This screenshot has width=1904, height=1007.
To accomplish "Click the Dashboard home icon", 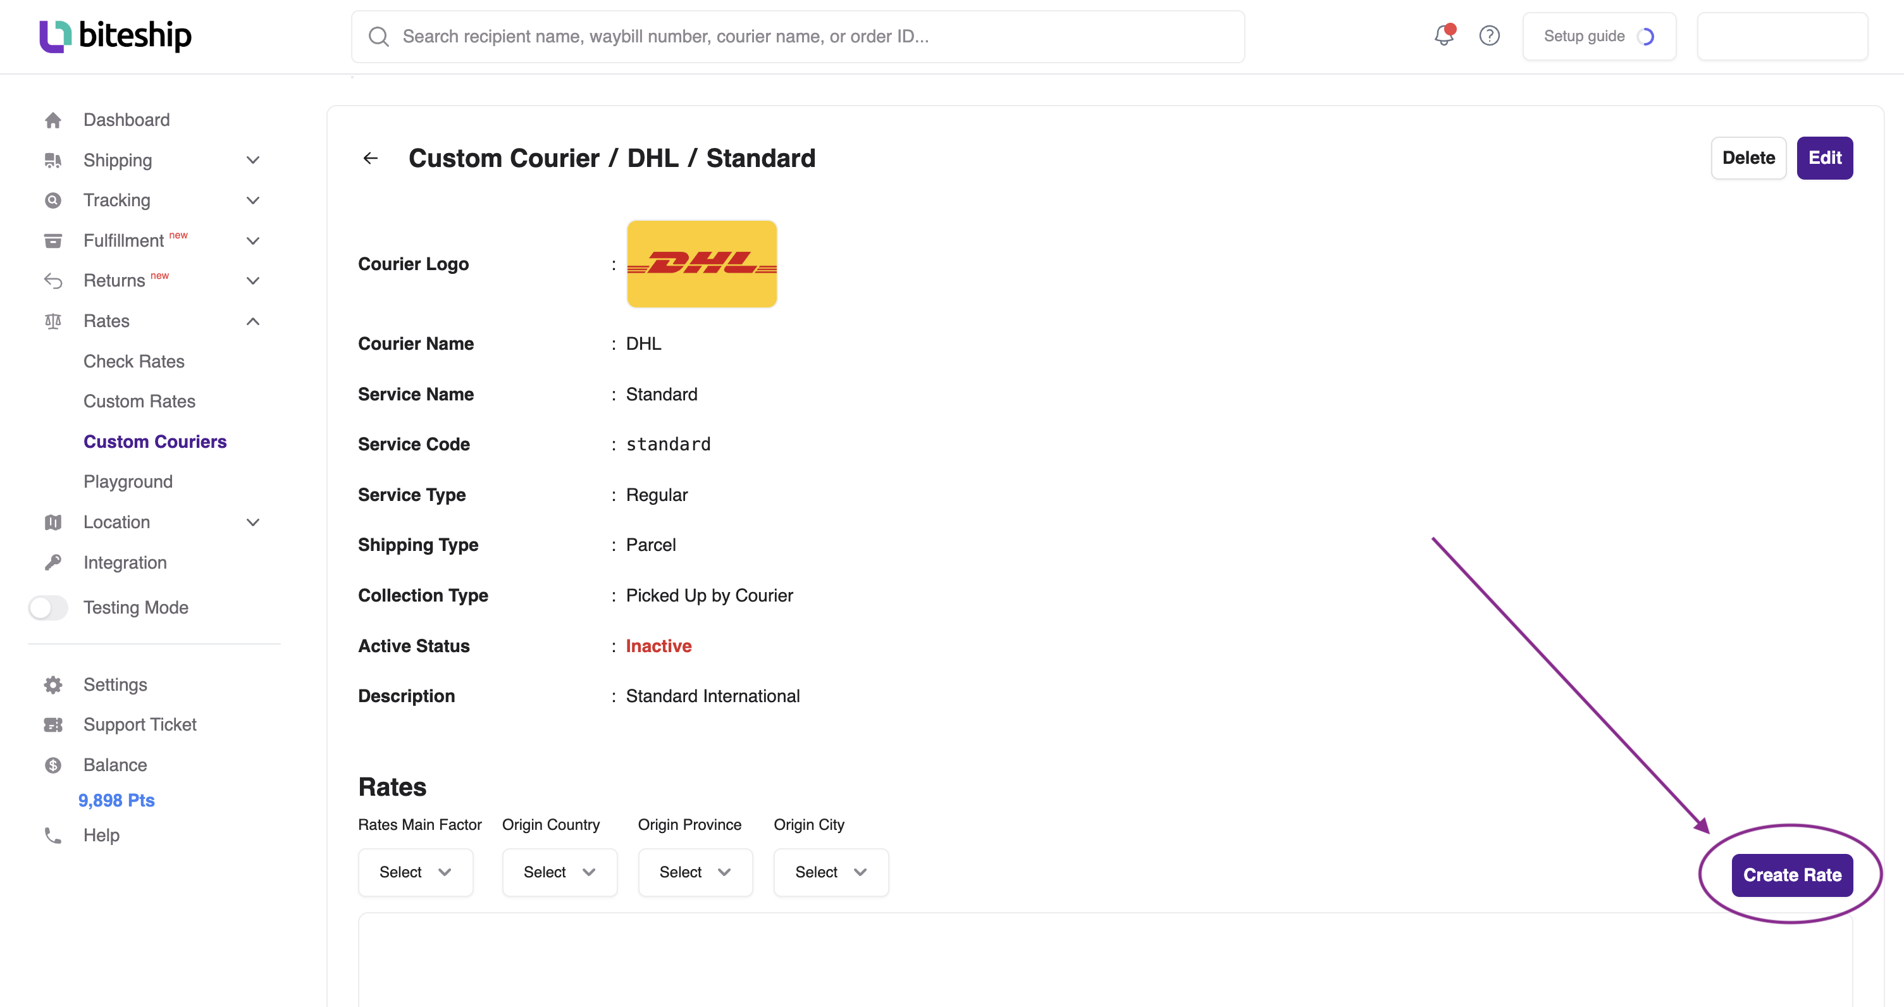I will coord(53,120).
